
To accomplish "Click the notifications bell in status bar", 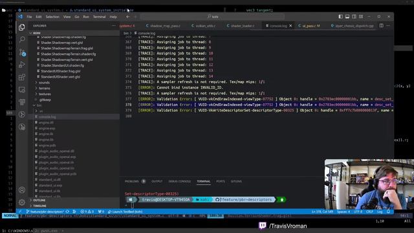I will point(388,212).
